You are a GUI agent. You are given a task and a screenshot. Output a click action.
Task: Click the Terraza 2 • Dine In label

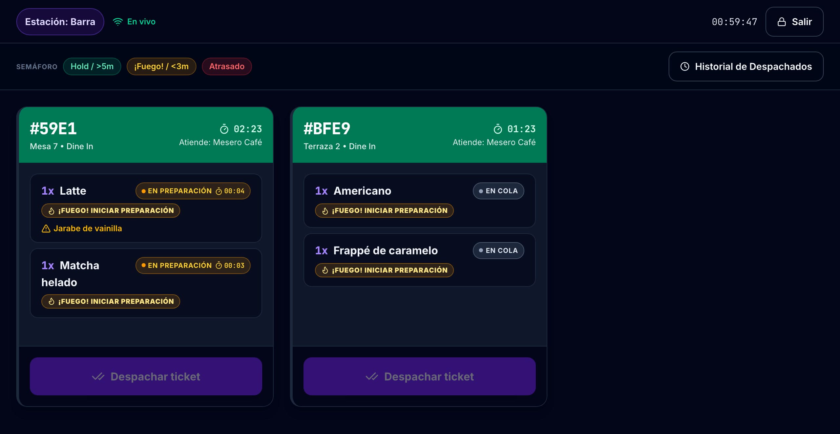pos(340,146)
